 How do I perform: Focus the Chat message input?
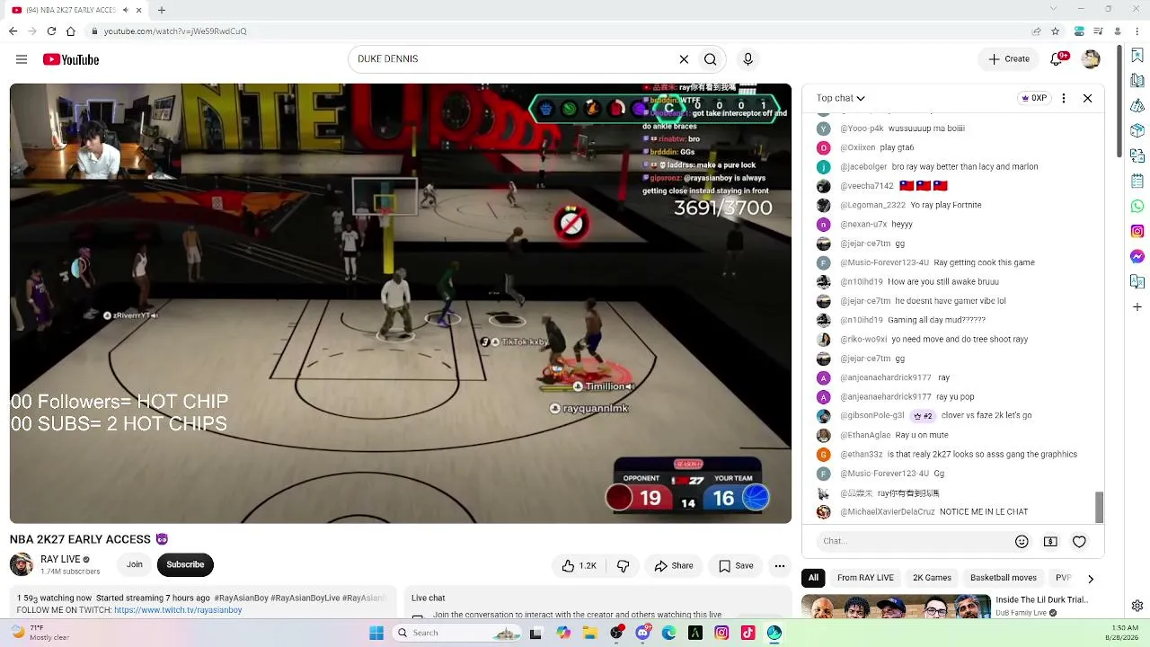pos(915,541)
